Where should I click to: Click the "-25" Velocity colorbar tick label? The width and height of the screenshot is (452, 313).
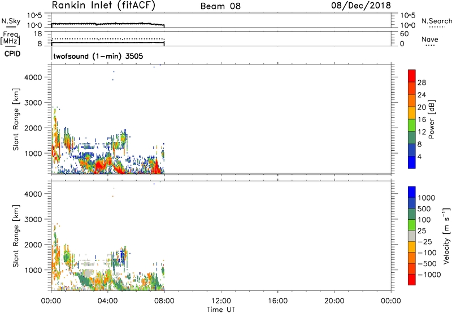click(x=425, y=241)
